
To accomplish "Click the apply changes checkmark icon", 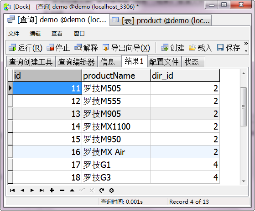I will (82, 190).
